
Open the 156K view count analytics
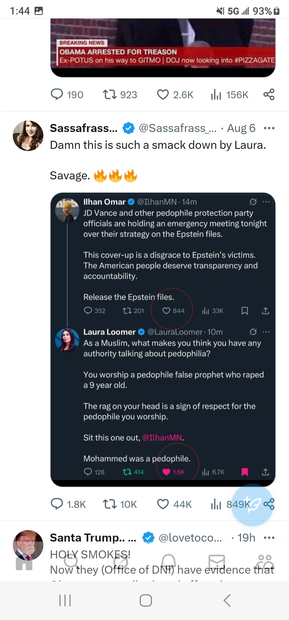230,94
